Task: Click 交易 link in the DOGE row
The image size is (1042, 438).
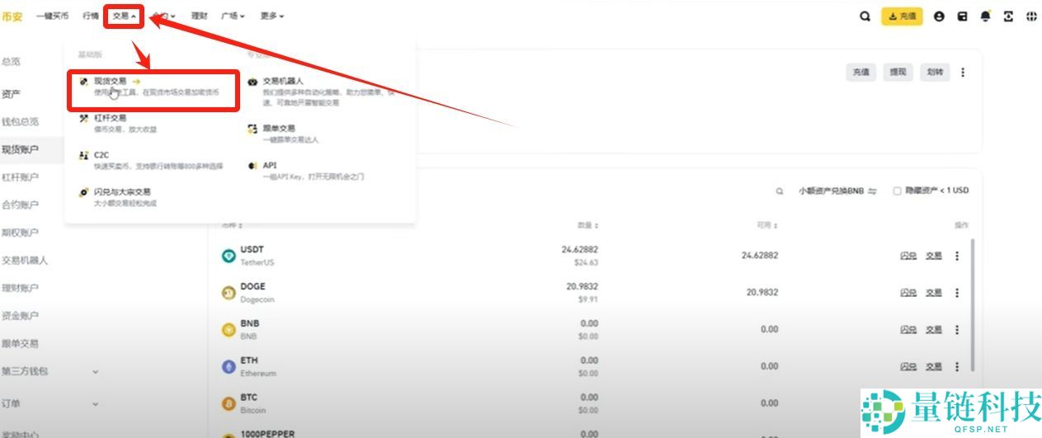Action: [933, 293]
